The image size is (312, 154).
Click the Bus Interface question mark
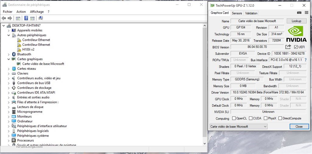pos(306,60)
